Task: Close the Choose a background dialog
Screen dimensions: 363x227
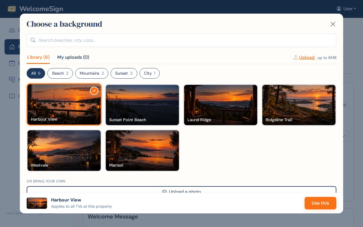Action: pyautogui.click(x=333, y=24)
